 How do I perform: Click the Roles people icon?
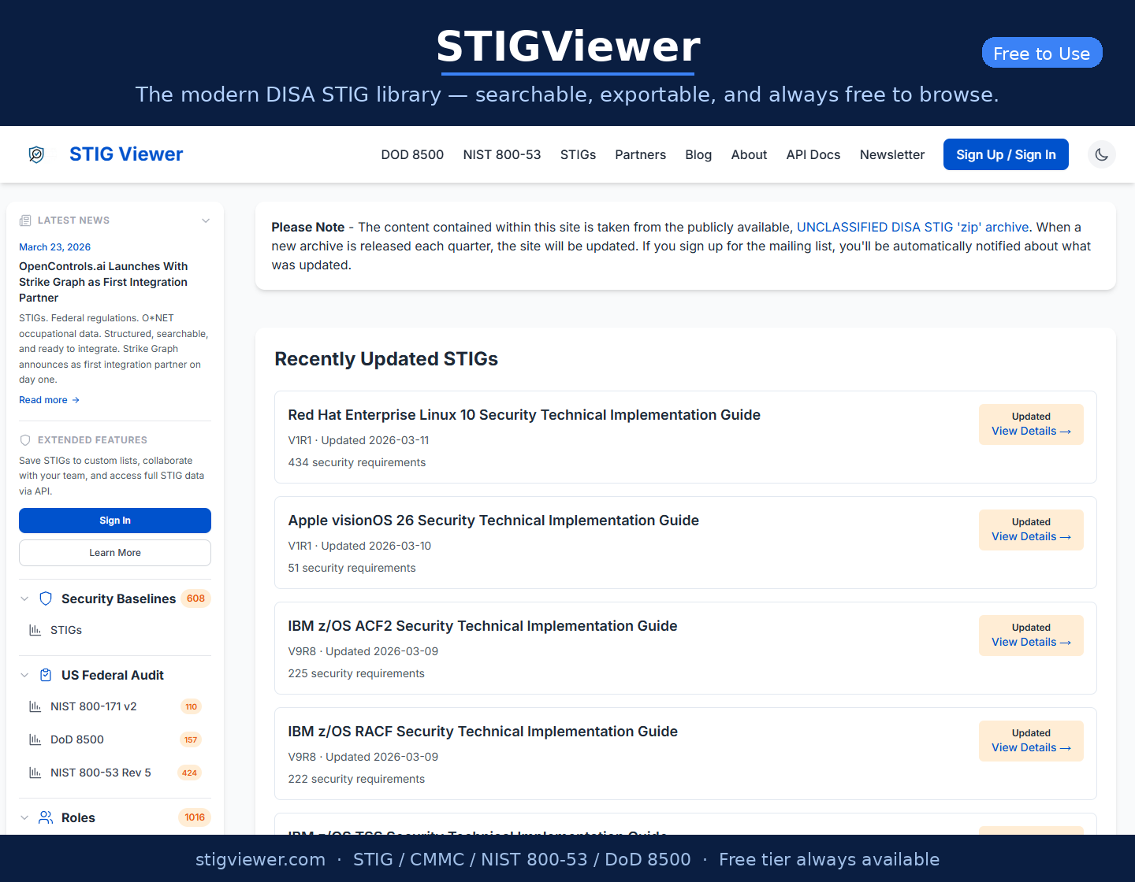(46, 817)
